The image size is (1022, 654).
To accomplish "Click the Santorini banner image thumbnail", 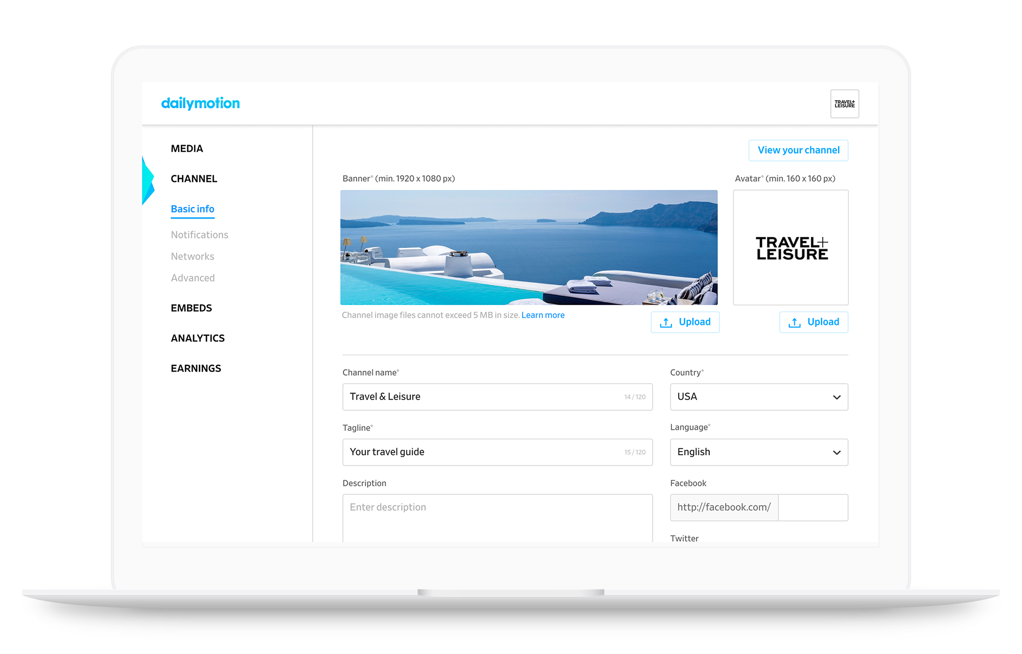I will tap(528, 248).
